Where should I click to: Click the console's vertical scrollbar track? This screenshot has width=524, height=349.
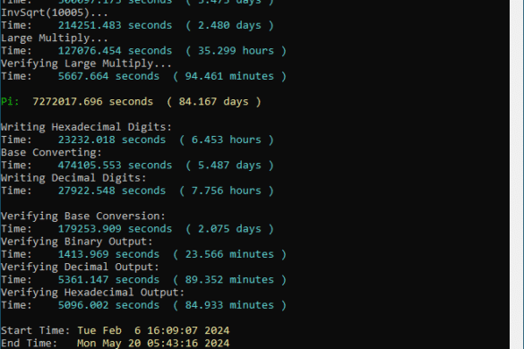[516, 174]
